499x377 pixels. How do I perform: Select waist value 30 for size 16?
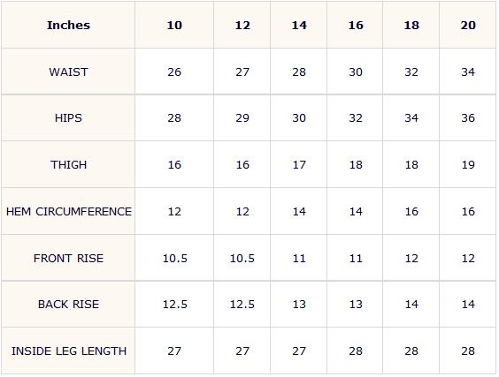tap(356, 72)
